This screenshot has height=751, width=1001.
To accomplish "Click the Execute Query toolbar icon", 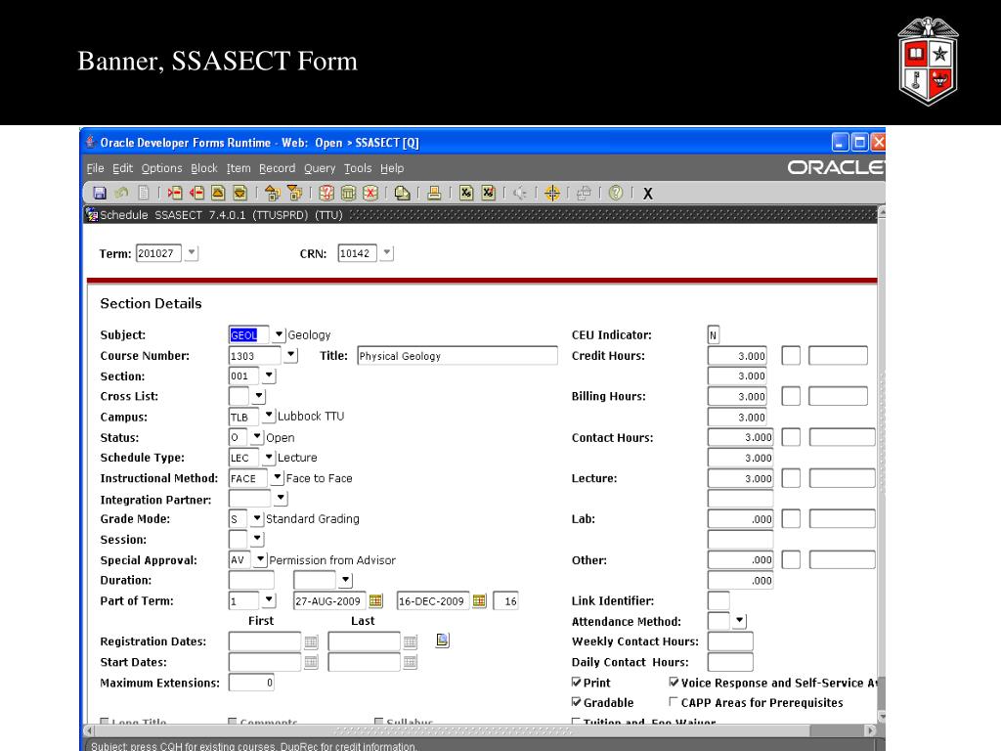I will tap(348, 193).
